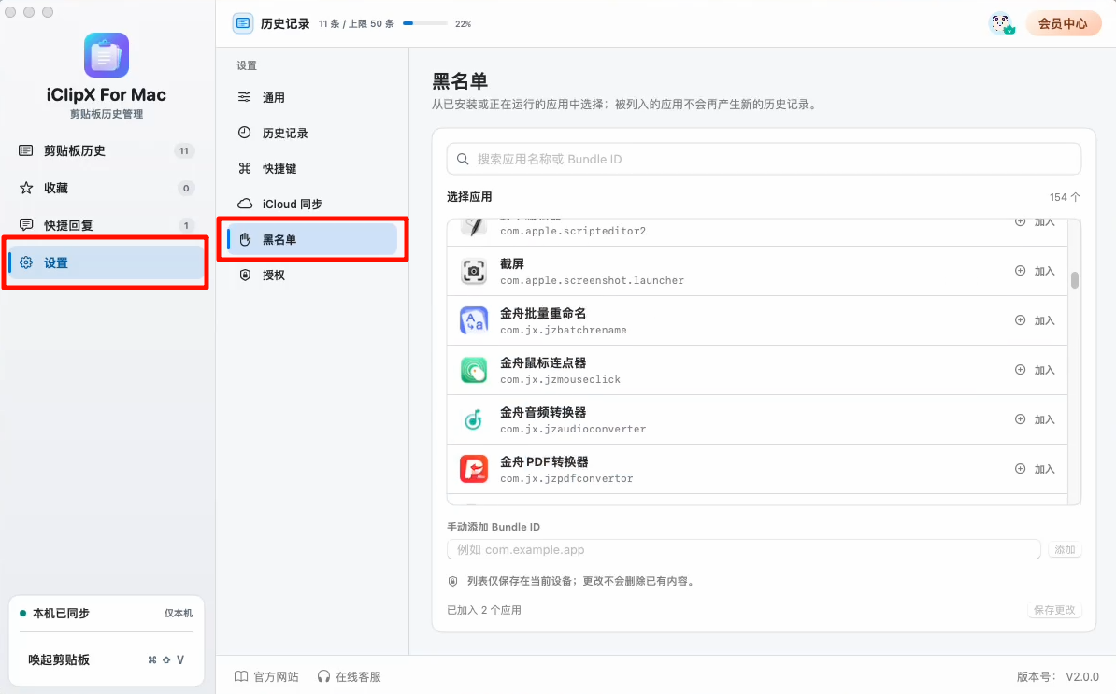Open 通用 general settings
This screenshot has height=694, width=1116.
point(312,97)
